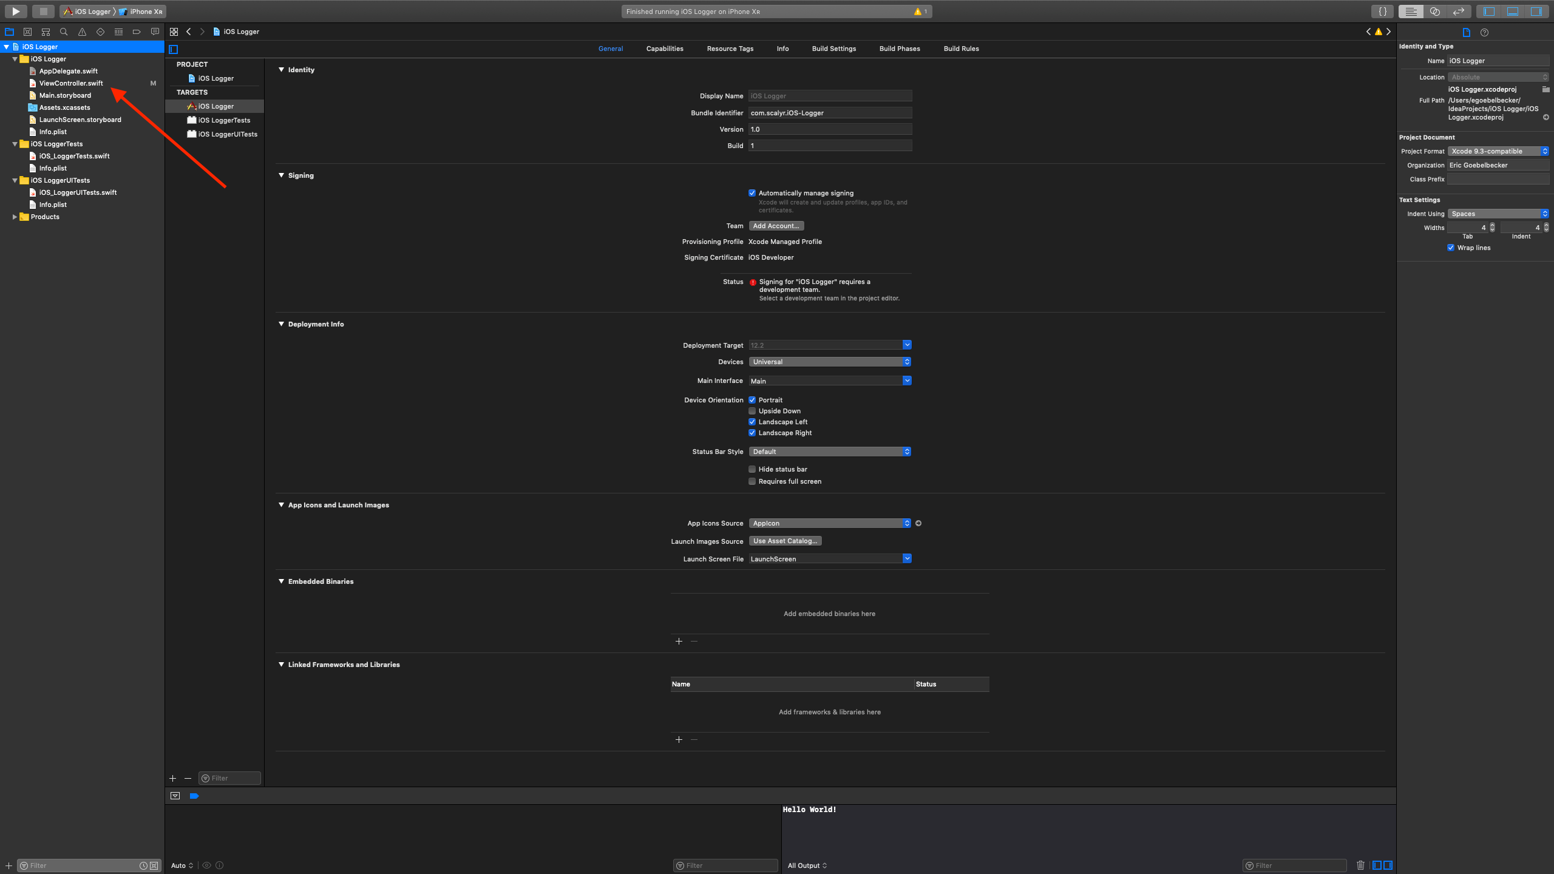The height and width of the screenshot is (874, 1554).
Task: Open the Devices Universal dropdown
Action: point(829,362)
